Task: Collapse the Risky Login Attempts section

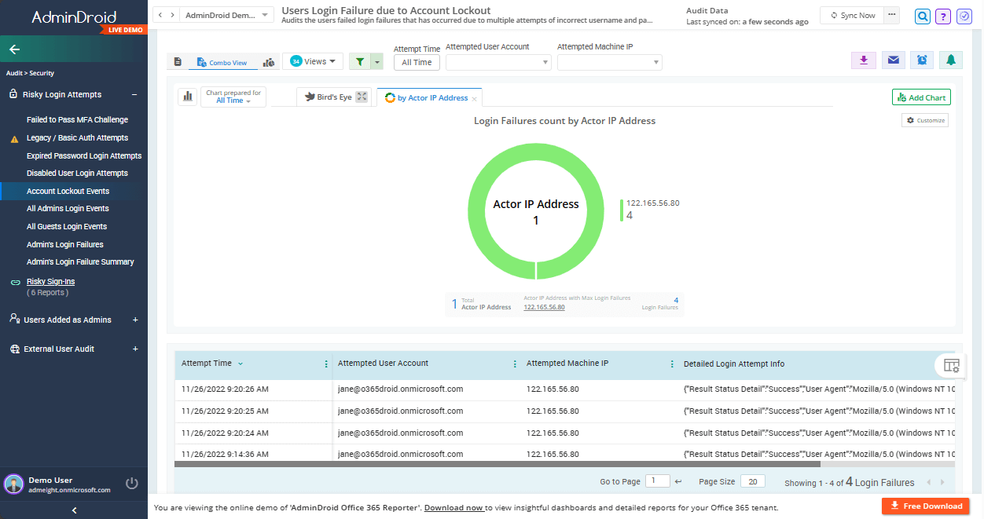Action: [x=134, y=94]
